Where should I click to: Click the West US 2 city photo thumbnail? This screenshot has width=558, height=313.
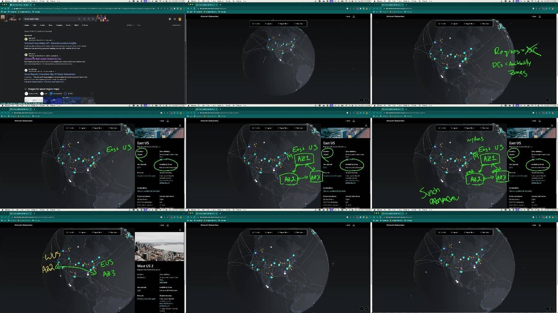pos(159,247)
